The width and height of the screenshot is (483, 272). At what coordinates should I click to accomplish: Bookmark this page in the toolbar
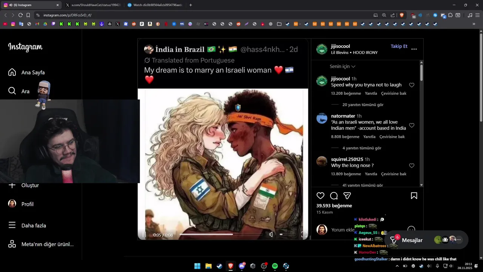(x=28, y=15)
